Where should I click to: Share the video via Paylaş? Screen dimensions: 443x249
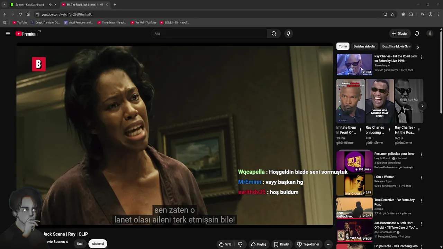click(x=259, y=244)
